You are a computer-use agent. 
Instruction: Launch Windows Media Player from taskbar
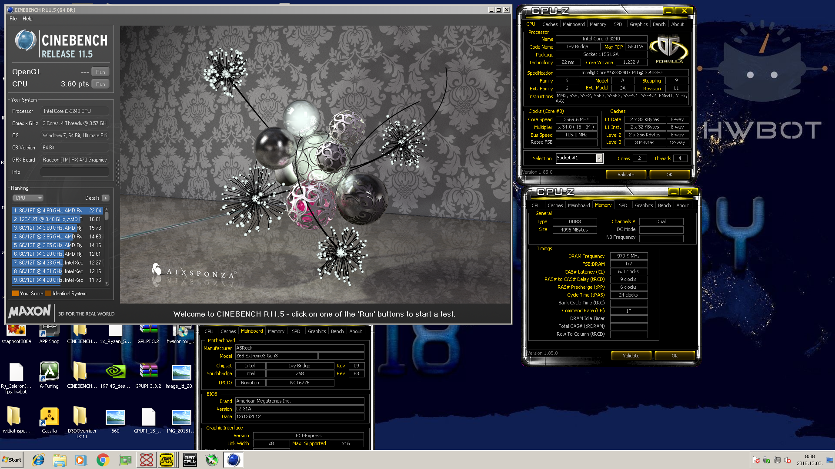81,460
